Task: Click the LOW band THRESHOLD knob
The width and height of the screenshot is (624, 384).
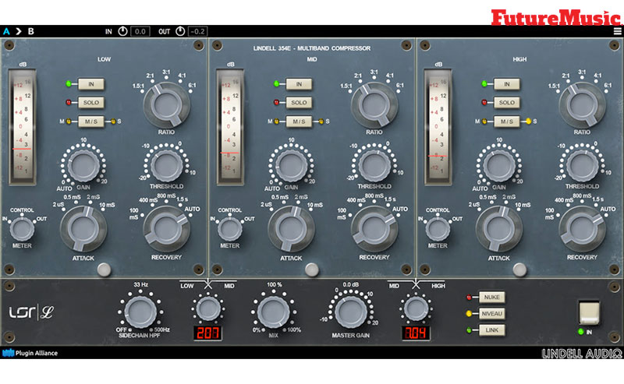Action: click(x=167, y=166)
